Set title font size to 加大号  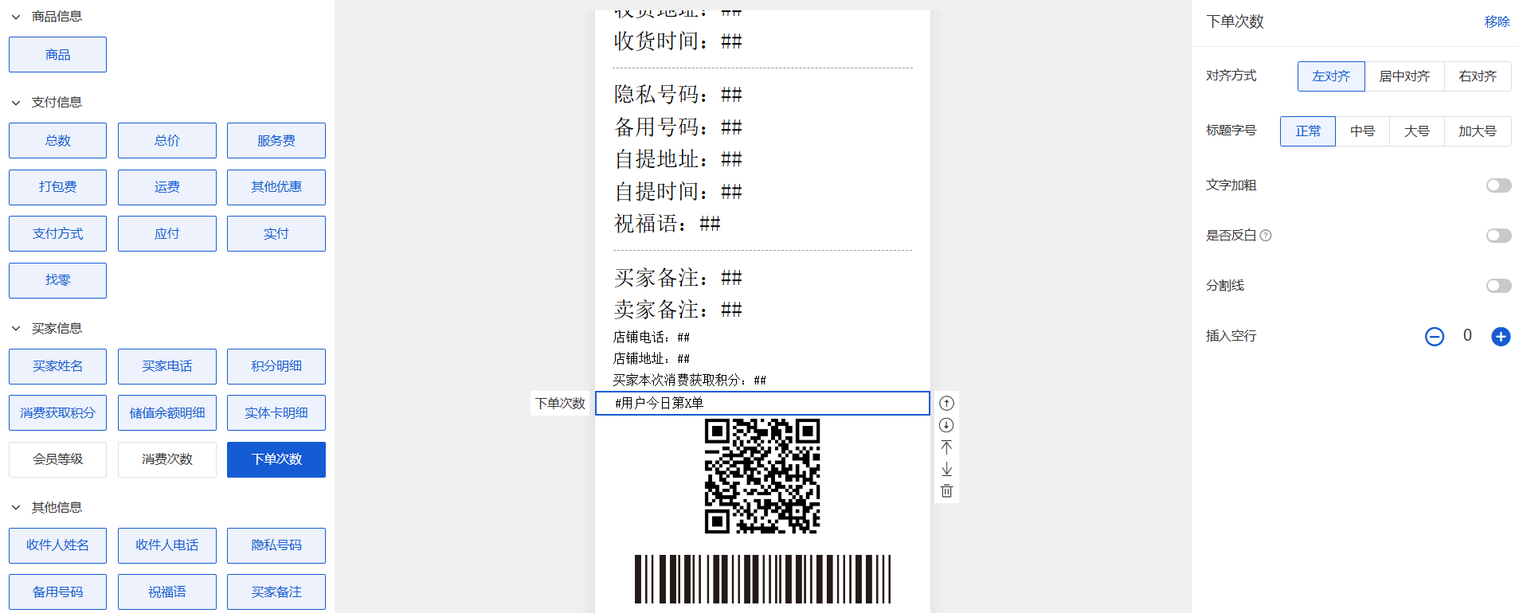coord(1478,131)
